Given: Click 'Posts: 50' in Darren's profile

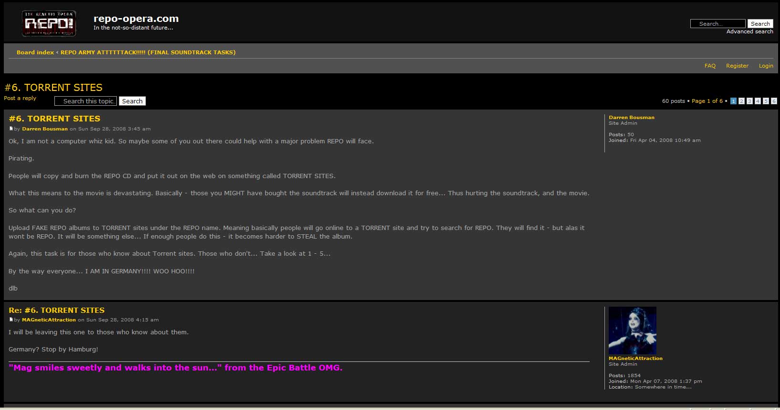Looking at the screenshot, I should (x=621, y=135).
